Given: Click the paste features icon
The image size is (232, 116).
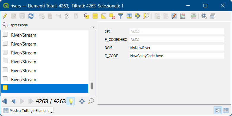Looking at the screenshot, I should (x=76, y=16).
